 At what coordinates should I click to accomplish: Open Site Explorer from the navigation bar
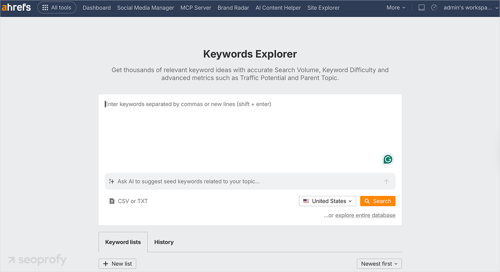pos(323,7)
